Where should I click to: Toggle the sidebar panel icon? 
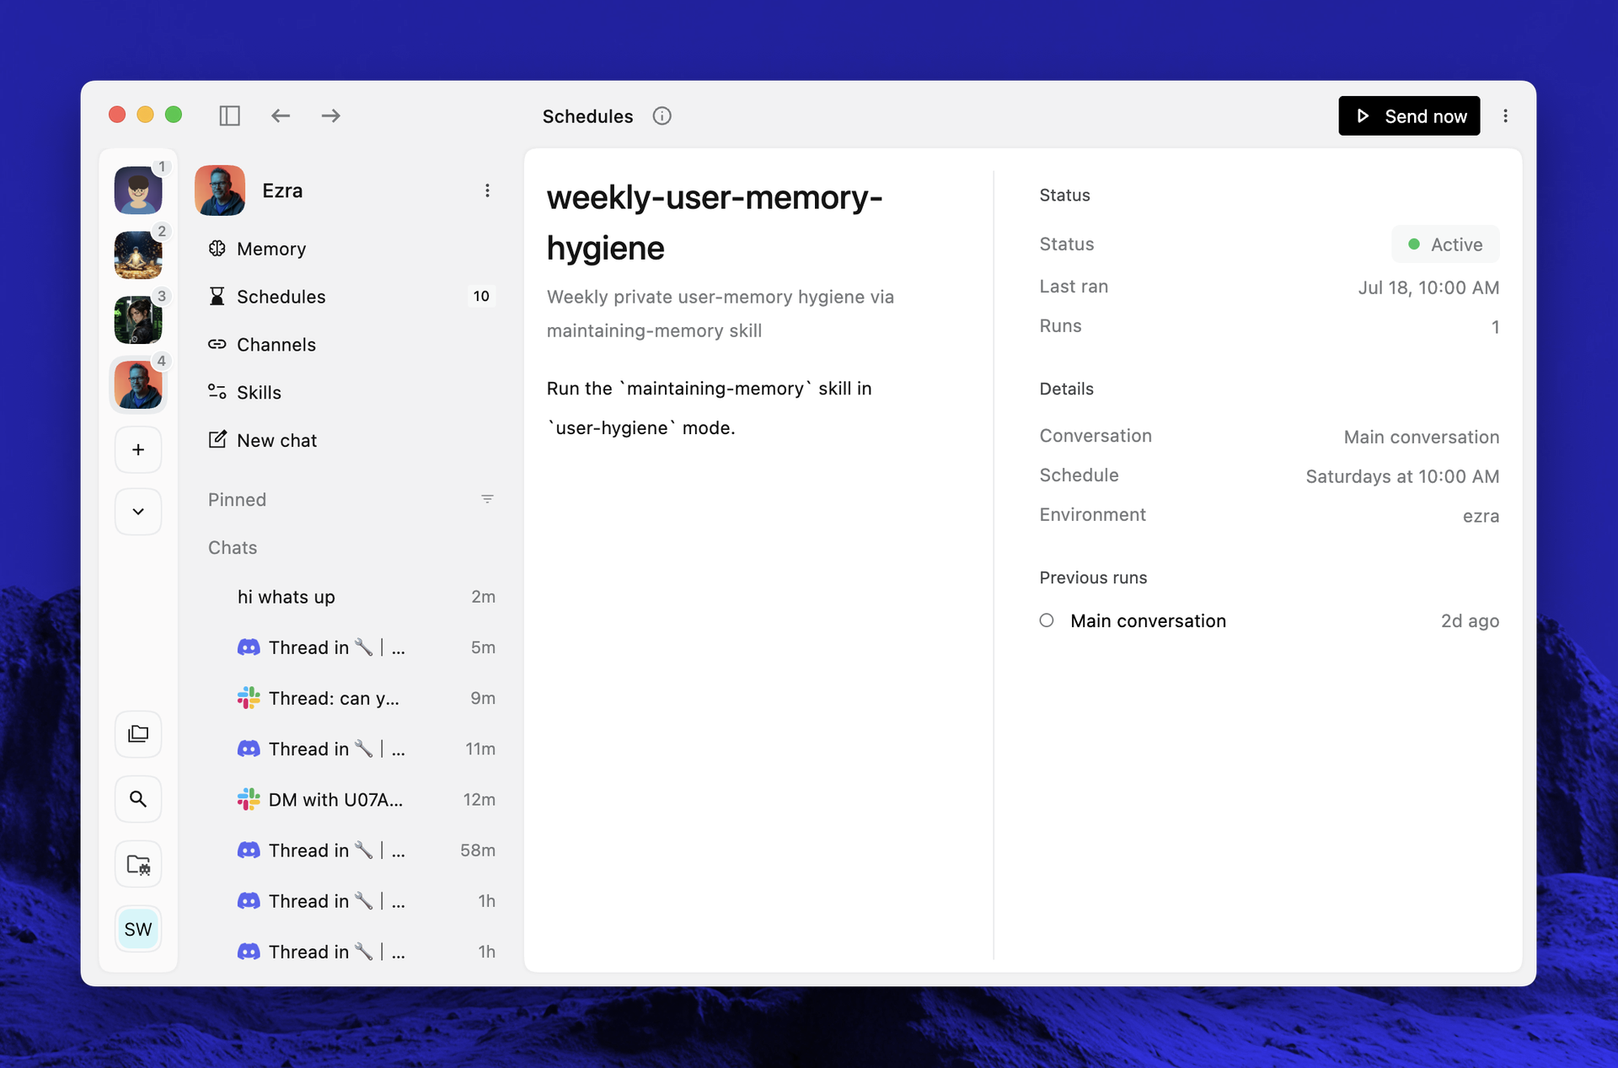[x=229, y=115]
